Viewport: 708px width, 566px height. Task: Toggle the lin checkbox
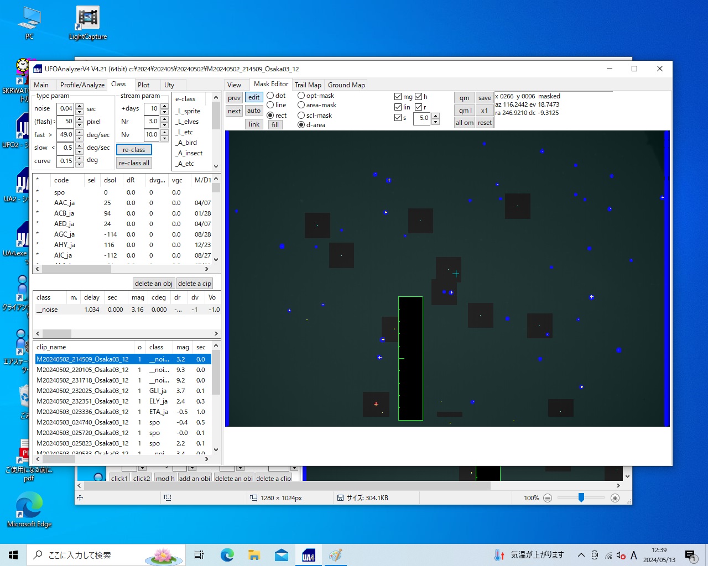click(x=398, y=107)
